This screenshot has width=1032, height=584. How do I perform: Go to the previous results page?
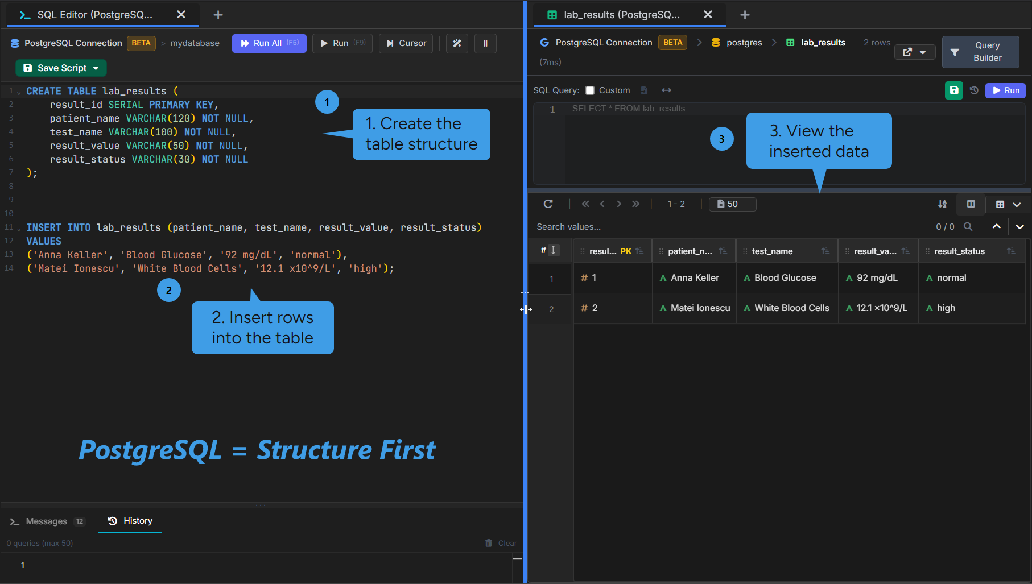[x=602, y=204]
